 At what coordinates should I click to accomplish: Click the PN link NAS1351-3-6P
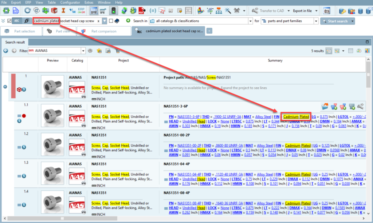[188, 117]
